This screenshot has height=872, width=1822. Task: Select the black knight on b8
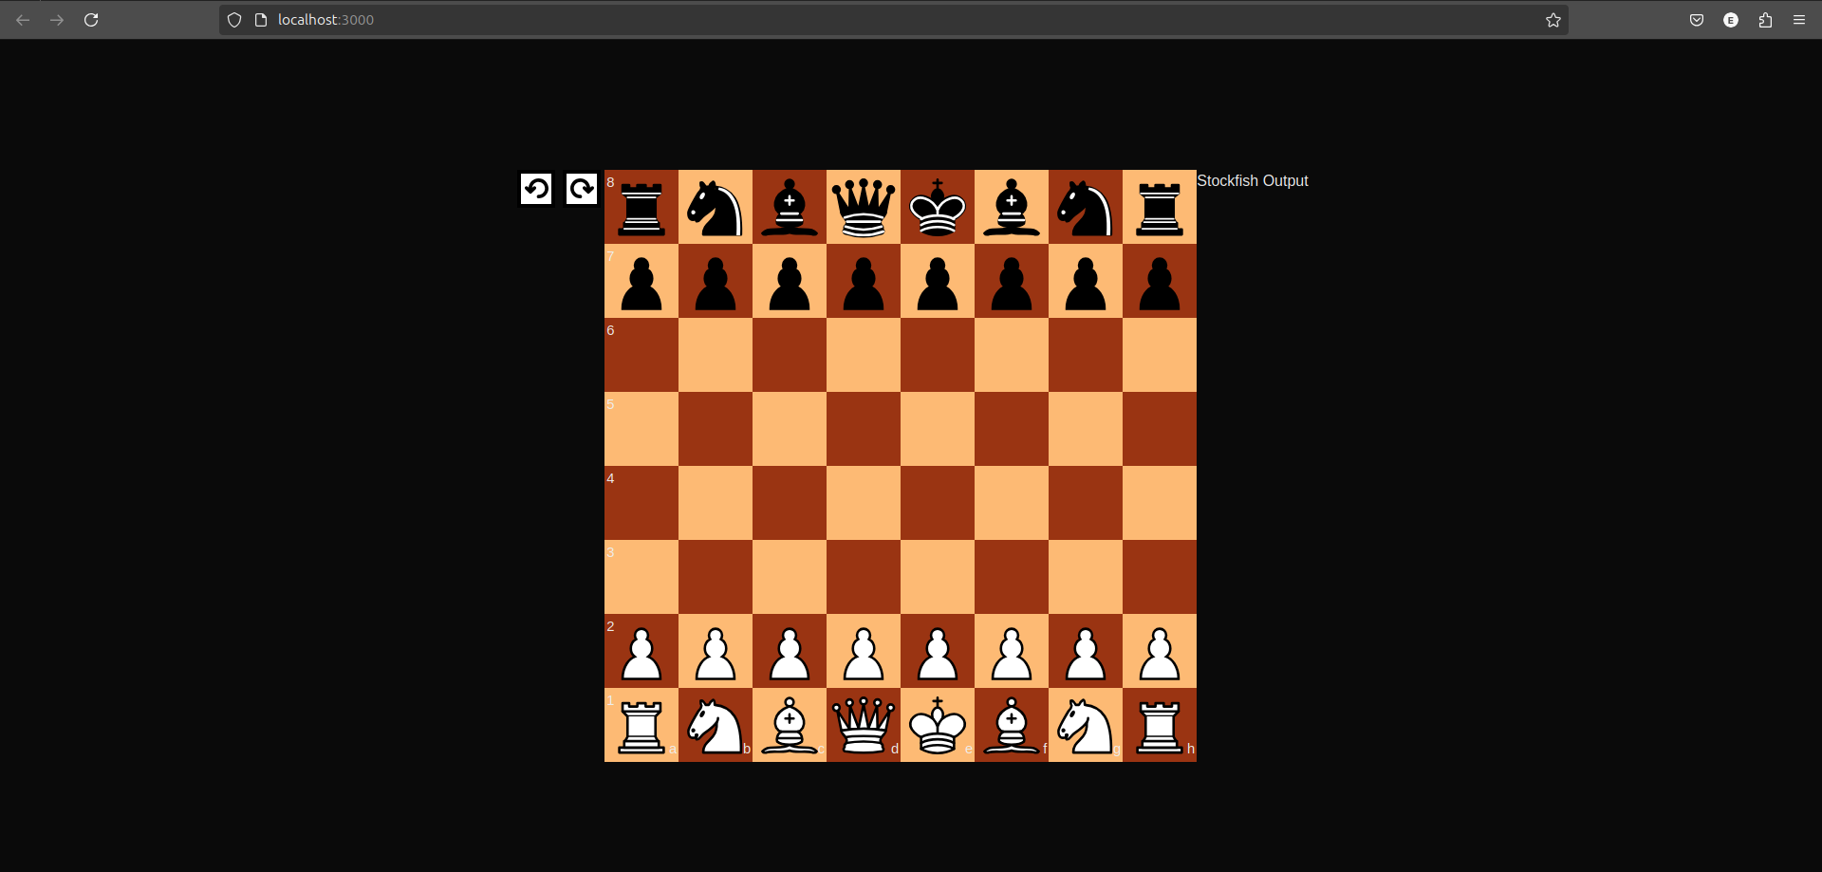tap(716, 208)
